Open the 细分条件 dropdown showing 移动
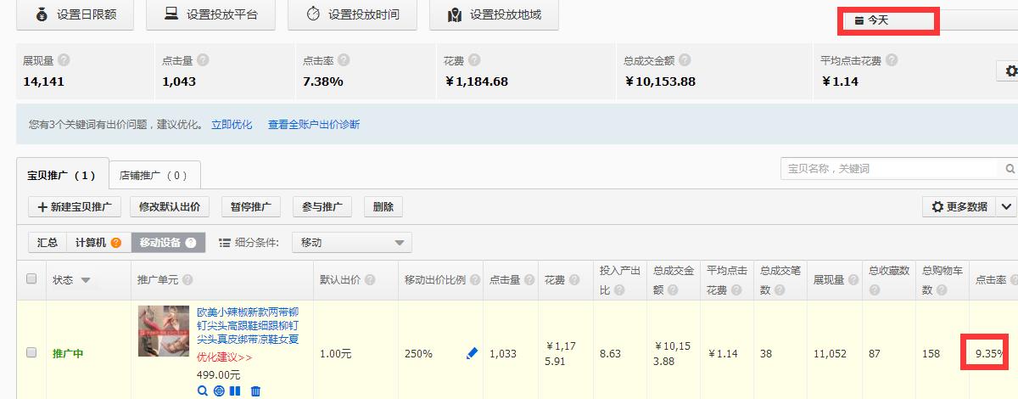The image size is (1018, 399). 352,243
